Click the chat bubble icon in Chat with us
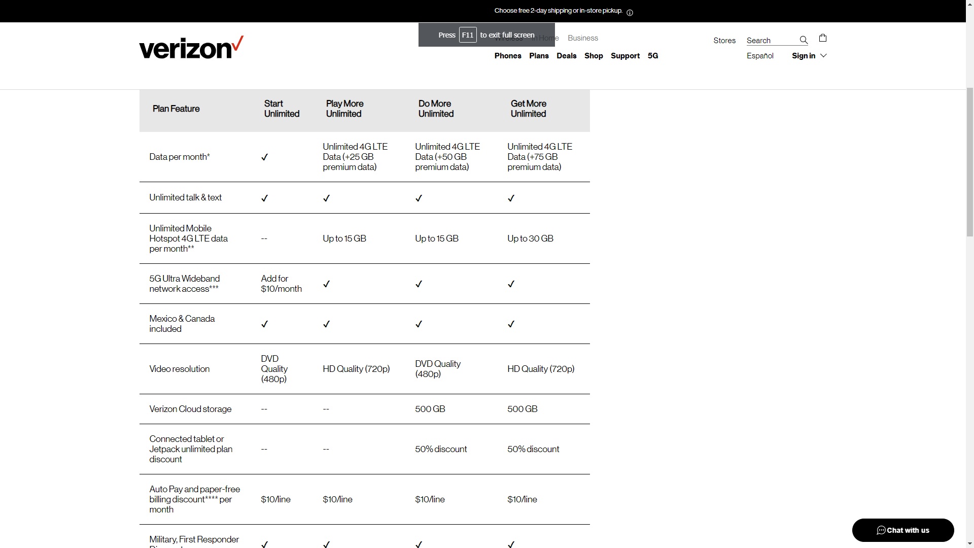974x548 pixels. pos(881,530)
